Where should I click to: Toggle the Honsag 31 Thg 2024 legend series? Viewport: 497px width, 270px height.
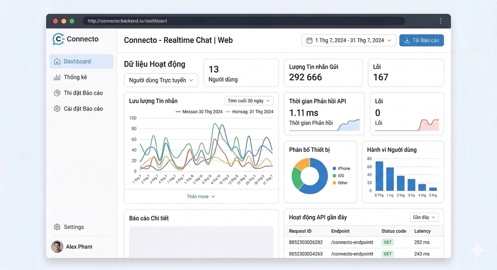249,112
